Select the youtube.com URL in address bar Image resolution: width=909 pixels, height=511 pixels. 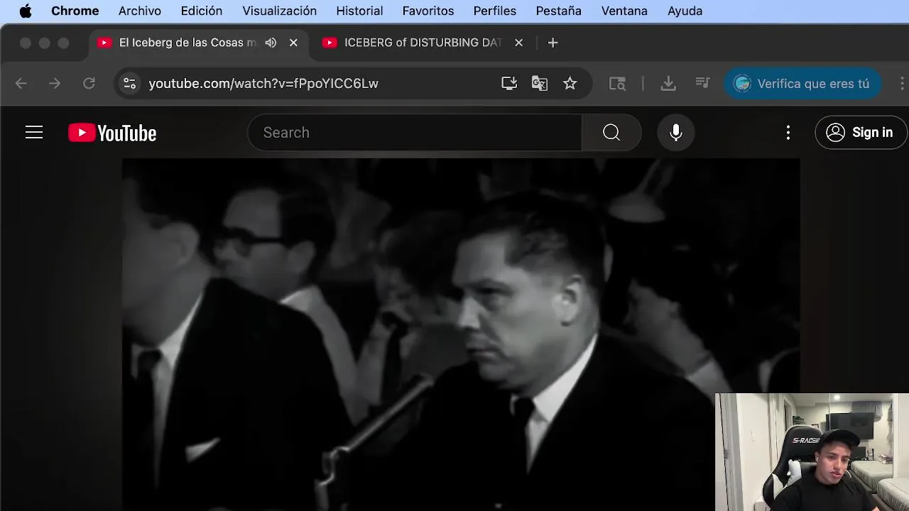[x=263, y=84]
